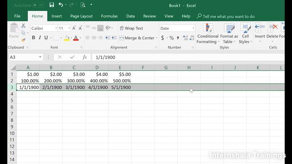Click Middle Align icon

94,28
